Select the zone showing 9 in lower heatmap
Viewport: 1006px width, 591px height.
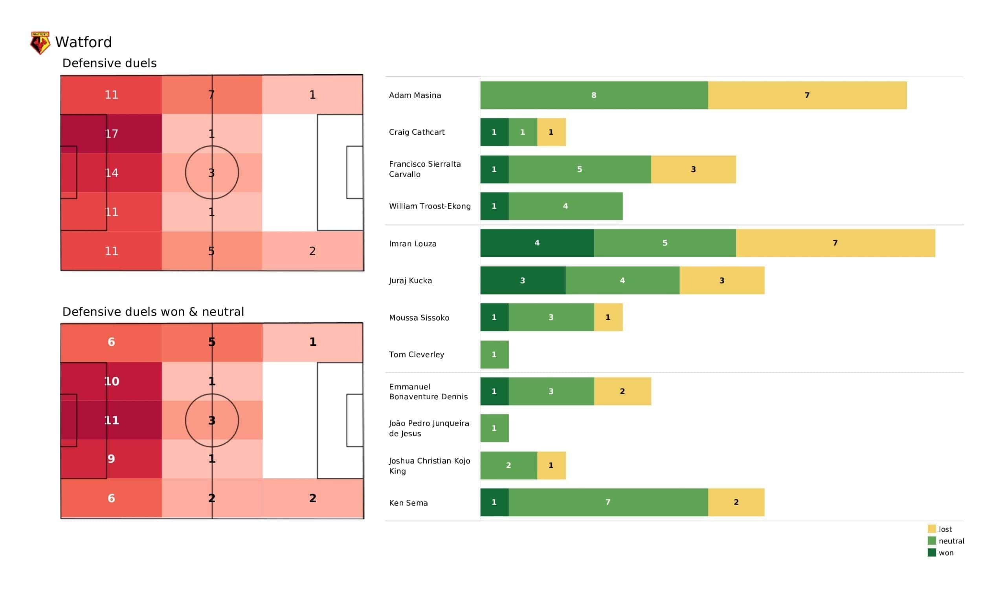tap(111, 459)
